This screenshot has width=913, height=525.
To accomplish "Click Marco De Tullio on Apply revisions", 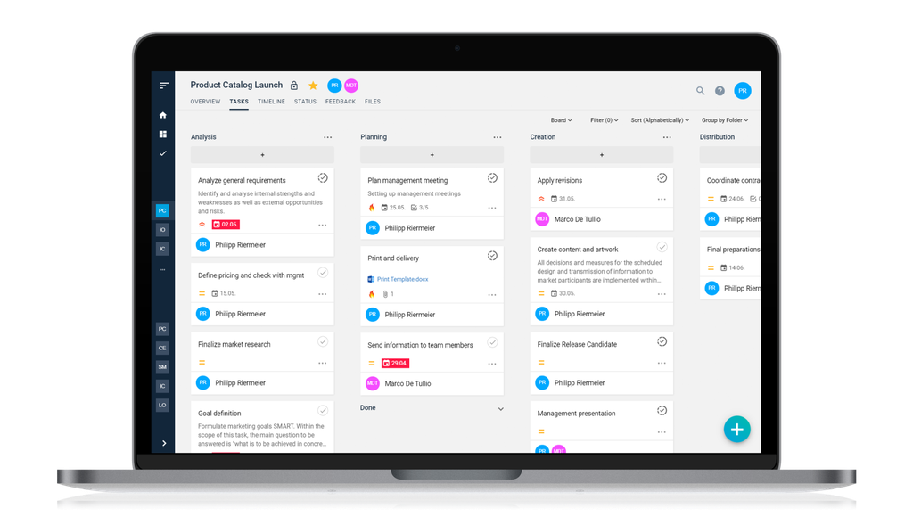I will pyautogui.click(x=578, y=219).
